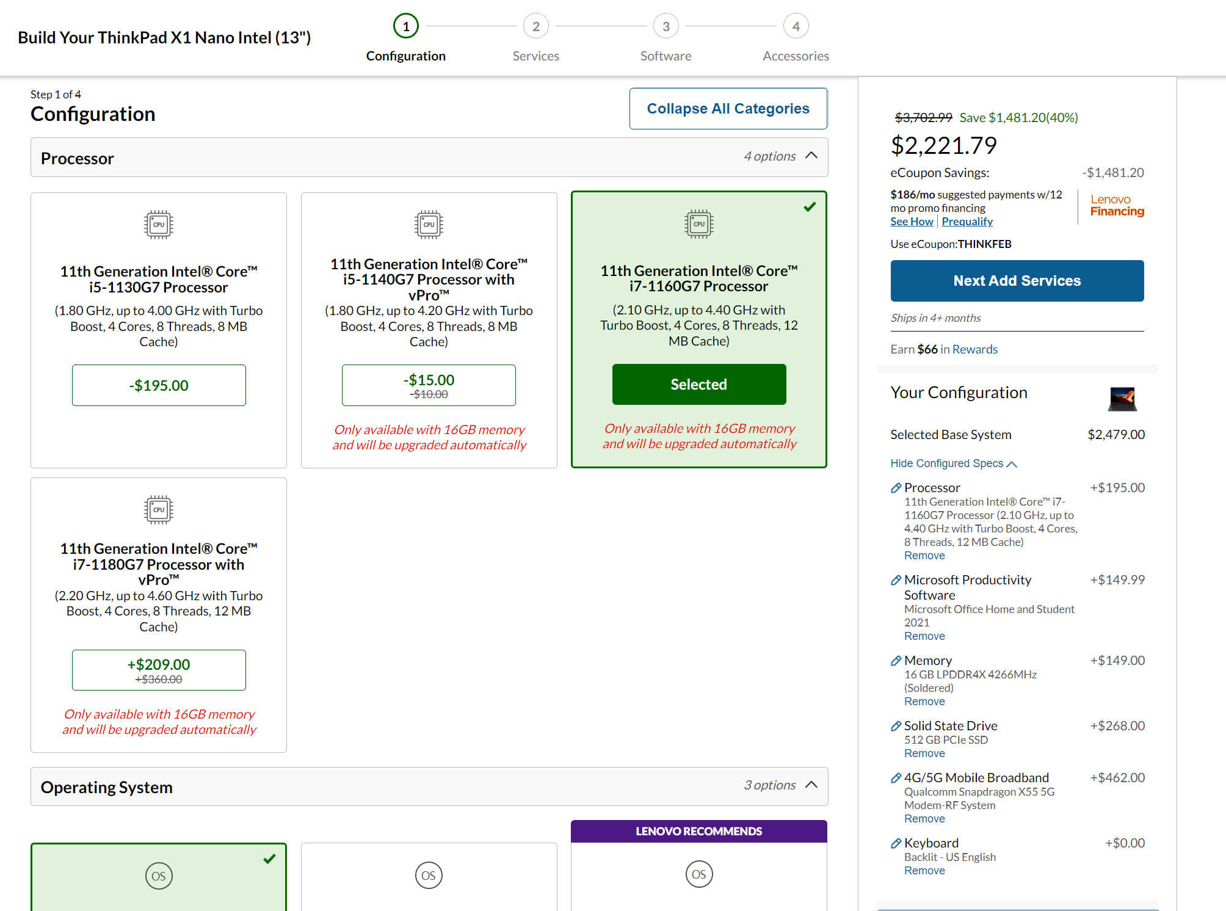
Task: Click the Software step label
Action: click(x=666, y=56)
